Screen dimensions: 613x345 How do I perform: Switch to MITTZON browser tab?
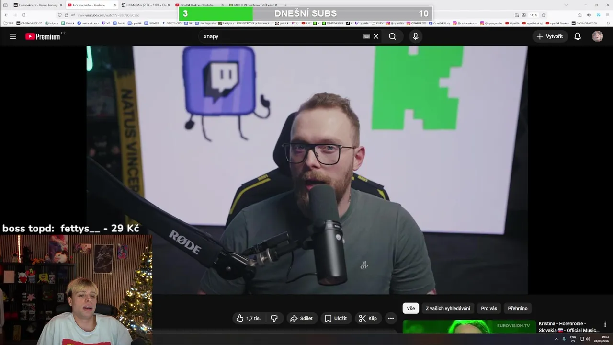(x=252, y=5)
